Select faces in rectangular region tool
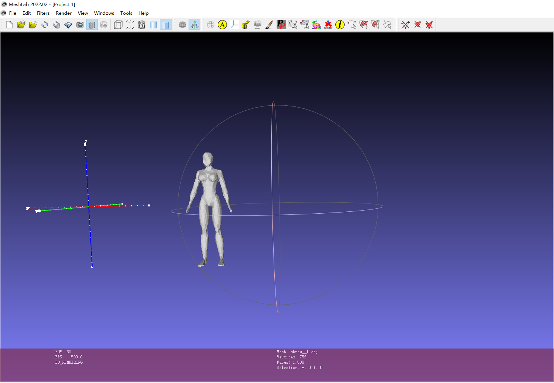Image resolution: width=554 pixels, height=383 pixels. (x=364, y=25)
